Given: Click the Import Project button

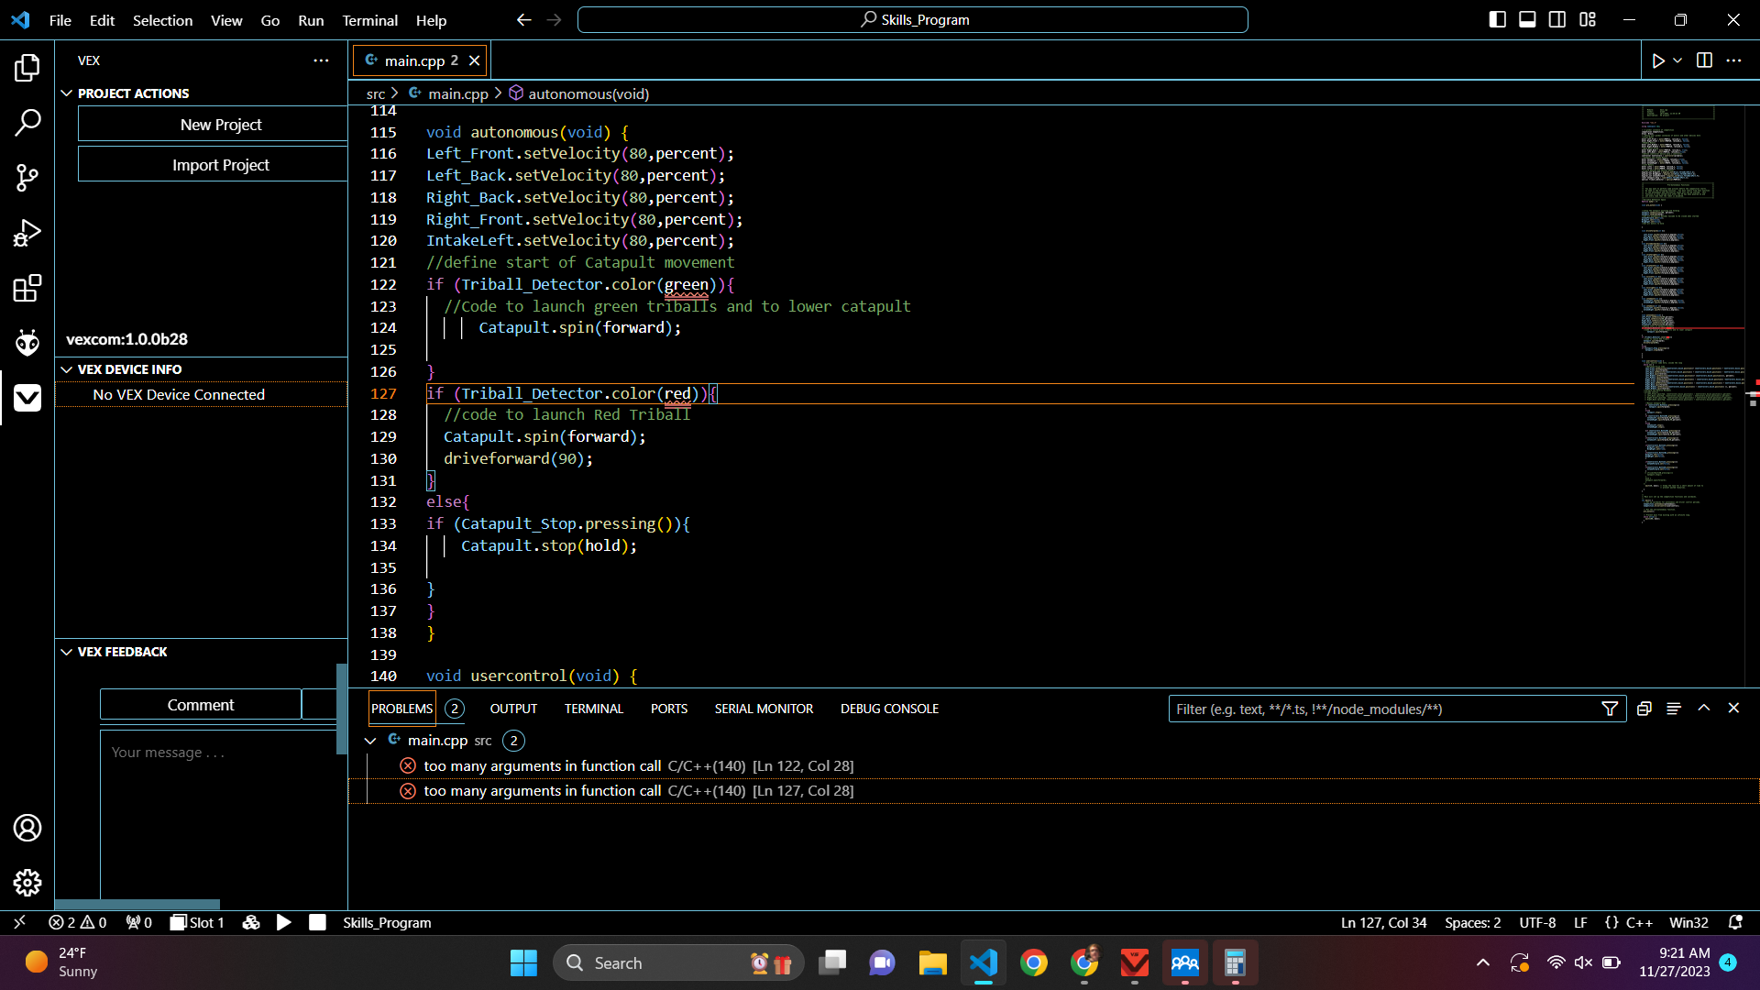Looking at the screenshot, I should (x=221, y=165).
